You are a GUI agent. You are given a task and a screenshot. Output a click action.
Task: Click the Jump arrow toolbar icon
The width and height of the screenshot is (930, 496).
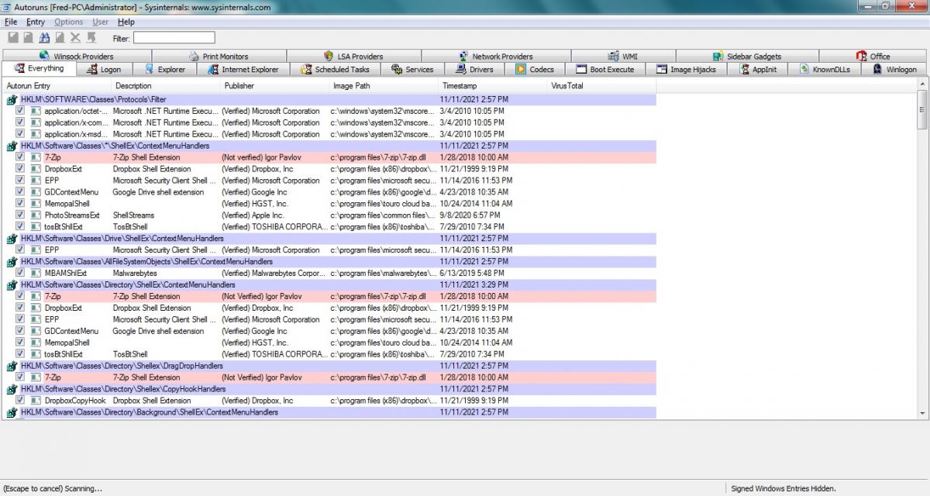coord(91,37)
